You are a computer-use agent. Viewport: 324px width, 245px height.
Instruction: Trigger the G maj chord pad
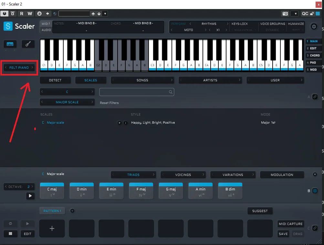click(171, 191)
